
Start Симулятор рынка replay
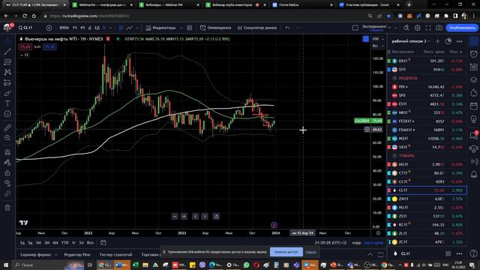(x=256, y=28)
